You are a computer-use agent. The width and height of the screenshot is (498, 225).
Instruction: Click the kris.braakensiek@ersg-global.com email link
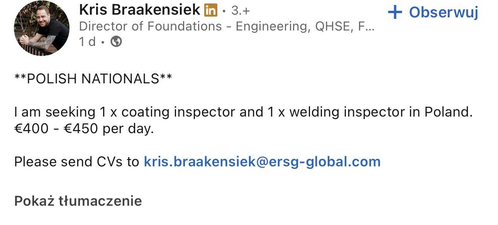(262, 161)
